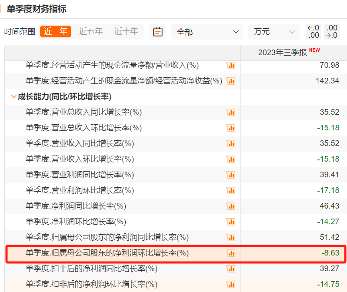Viewport: 347px width, 292px height.
Task: Open chart icon for 净利润同比增长率
Action: [231, 206]
